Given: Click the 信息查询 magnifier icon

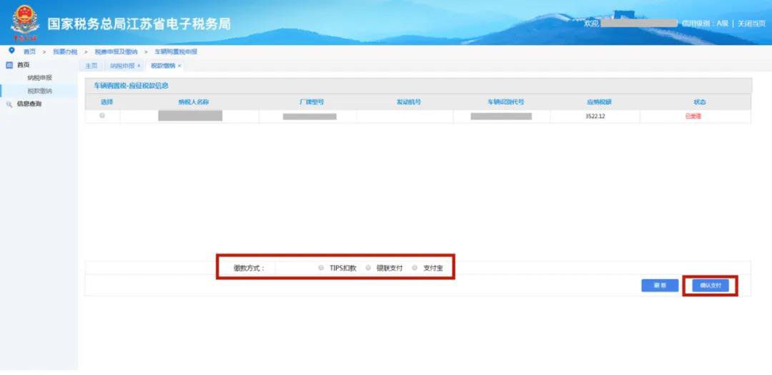Looking at the screenshot, I should click(x=9, y=104).
